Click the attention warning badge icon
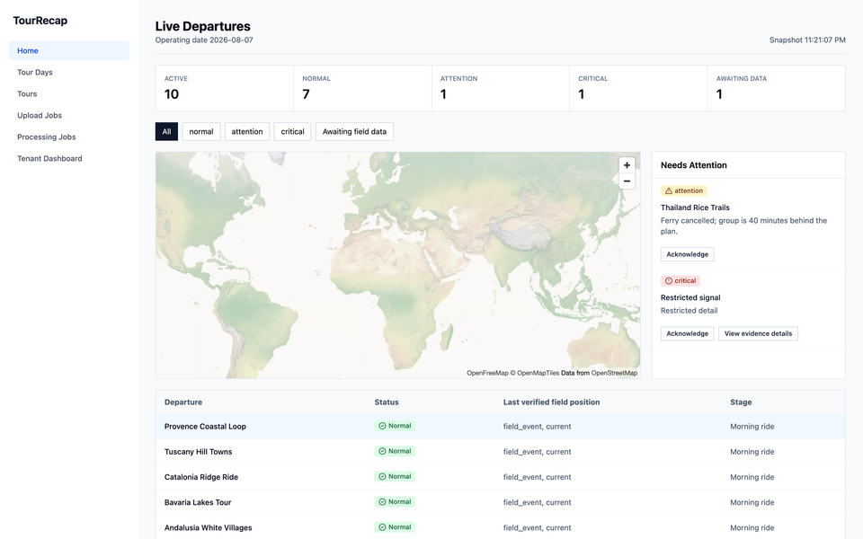 click(669, 190)
